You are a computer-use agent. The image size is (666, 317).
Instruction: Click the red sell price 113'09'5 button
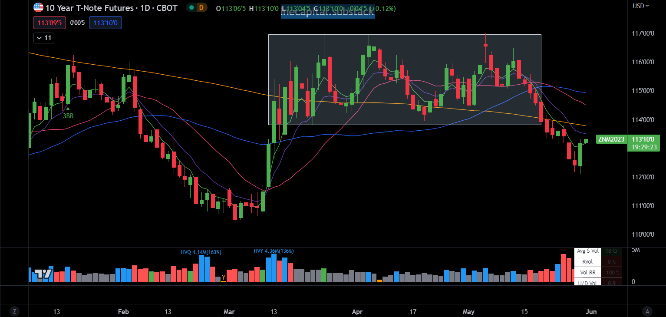[49, 23]
